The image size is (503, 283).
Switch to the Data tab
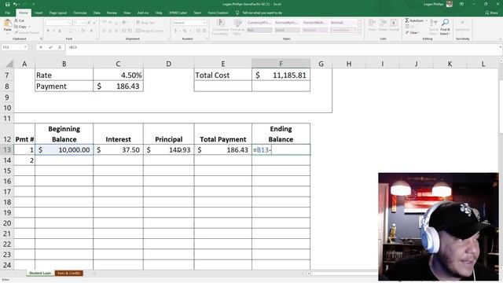[x=97, y=13]
